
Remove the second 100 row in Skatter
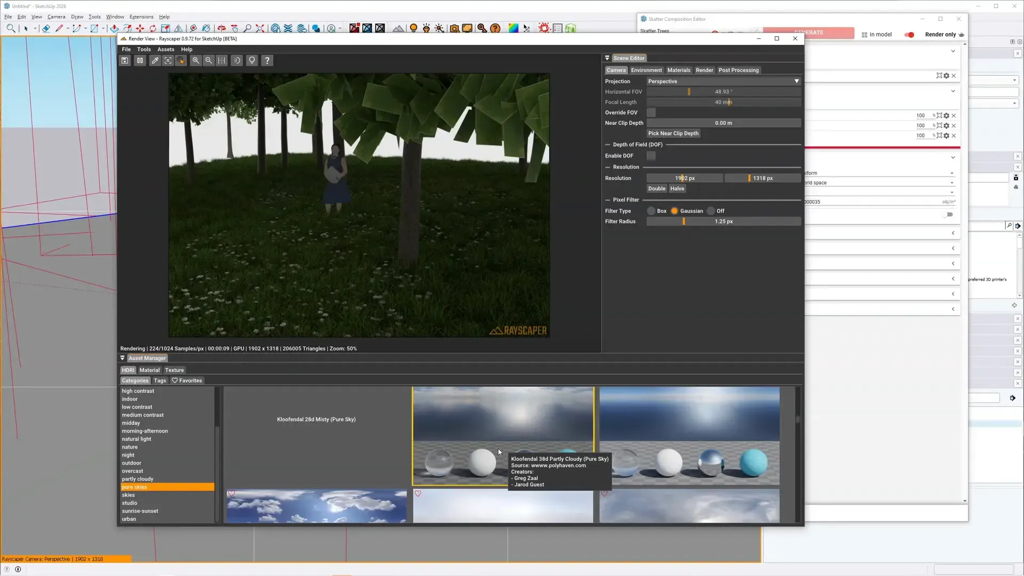coord(954,126)
